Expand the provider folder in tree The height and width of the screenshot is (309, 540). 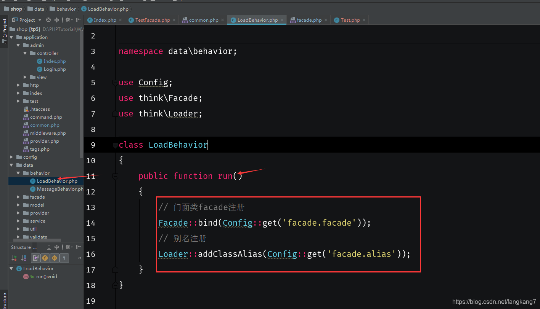coord(18,213)
